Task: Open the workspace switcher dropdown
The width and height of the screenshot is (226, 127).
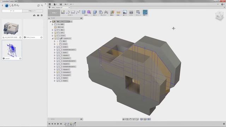Action: click(54, 13)
